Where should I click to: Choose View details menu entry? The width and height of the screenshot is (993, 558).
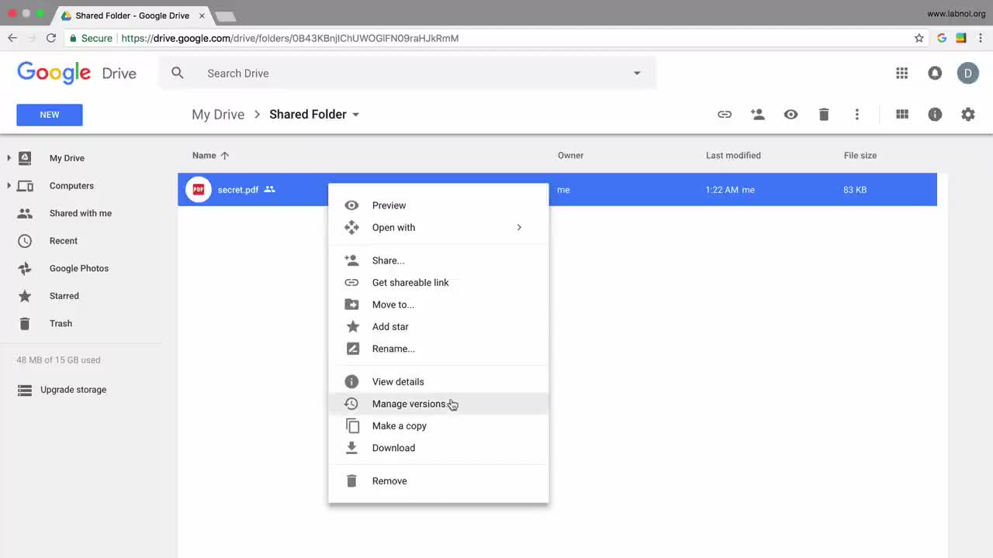[438, 381]
